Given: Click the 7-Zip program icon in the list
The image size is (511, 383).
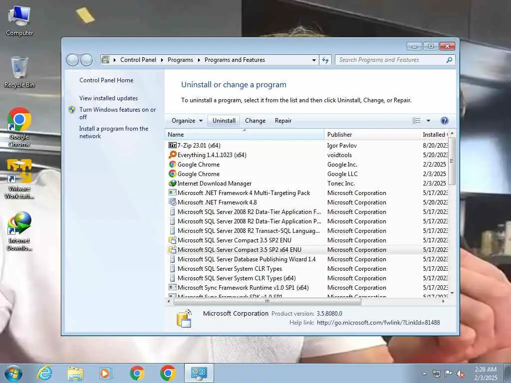Looking at the screenshot, I should coord(172,145).
